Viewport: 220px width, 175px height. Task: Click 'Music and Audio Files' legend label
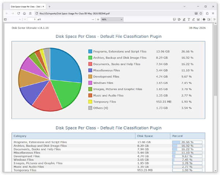click(x=108, y=95)
